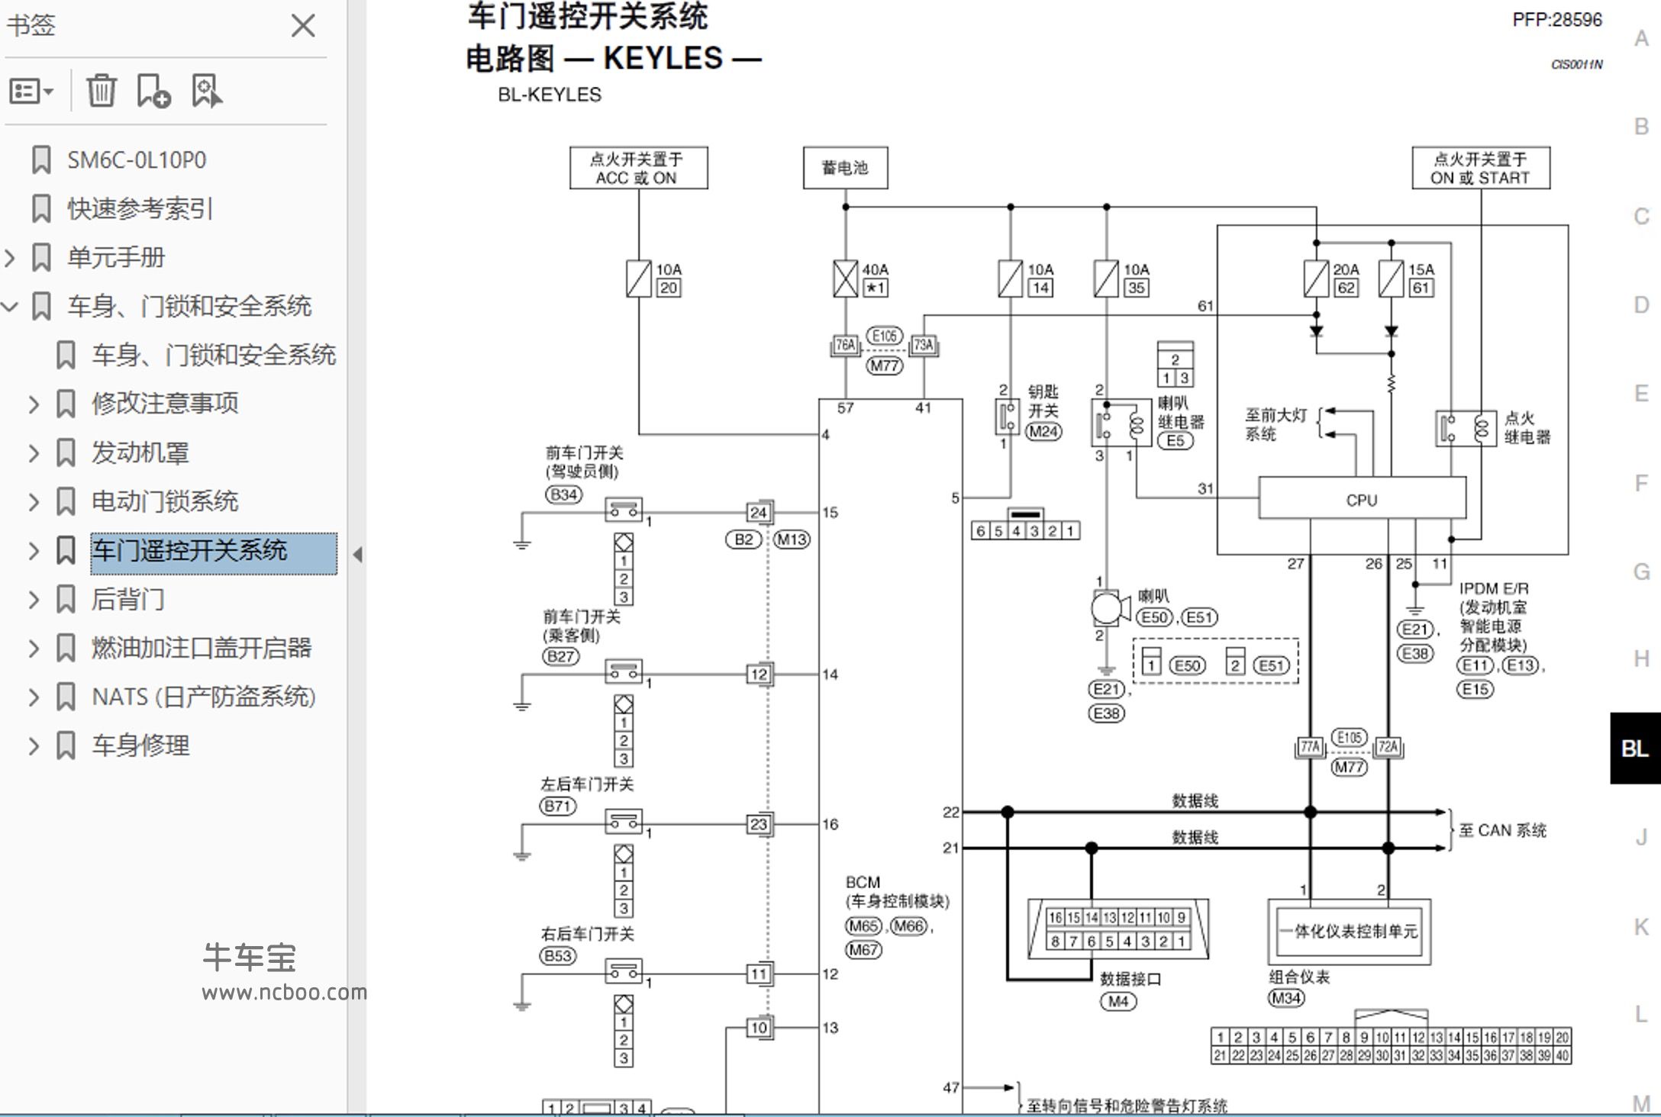Expand the 修改注意事项 bookmark
Screen dimensions: 1661x1117
point(34,404)
